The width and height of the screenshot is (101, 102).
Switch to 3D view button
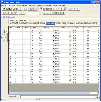(x=41, y=9)
